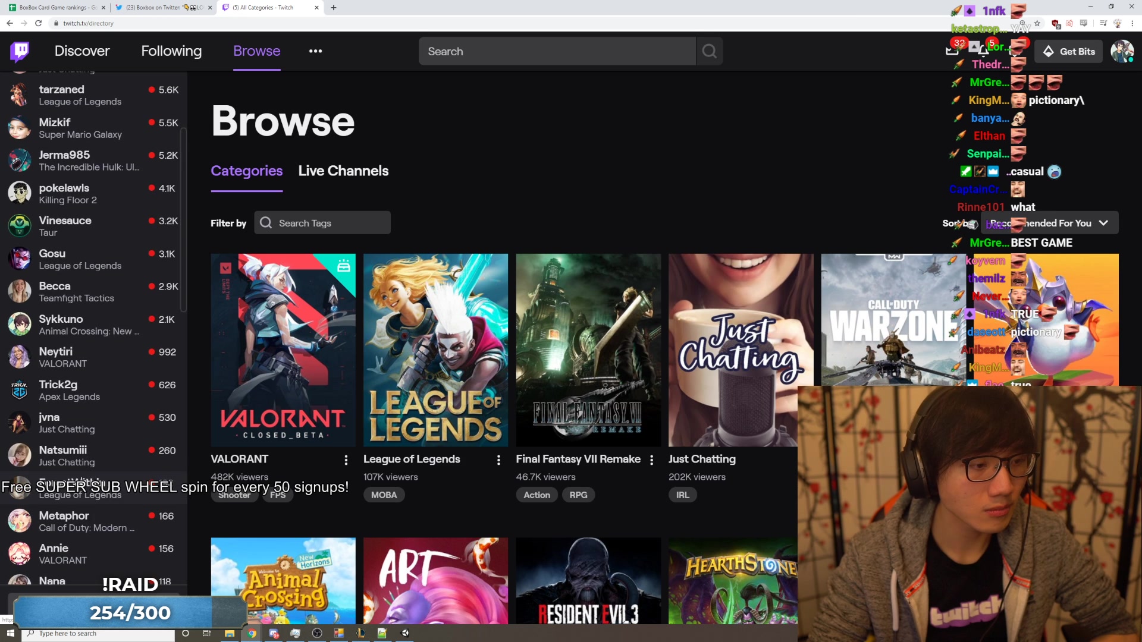Open Sykkuno's channel in sidebar

[93, 325]
